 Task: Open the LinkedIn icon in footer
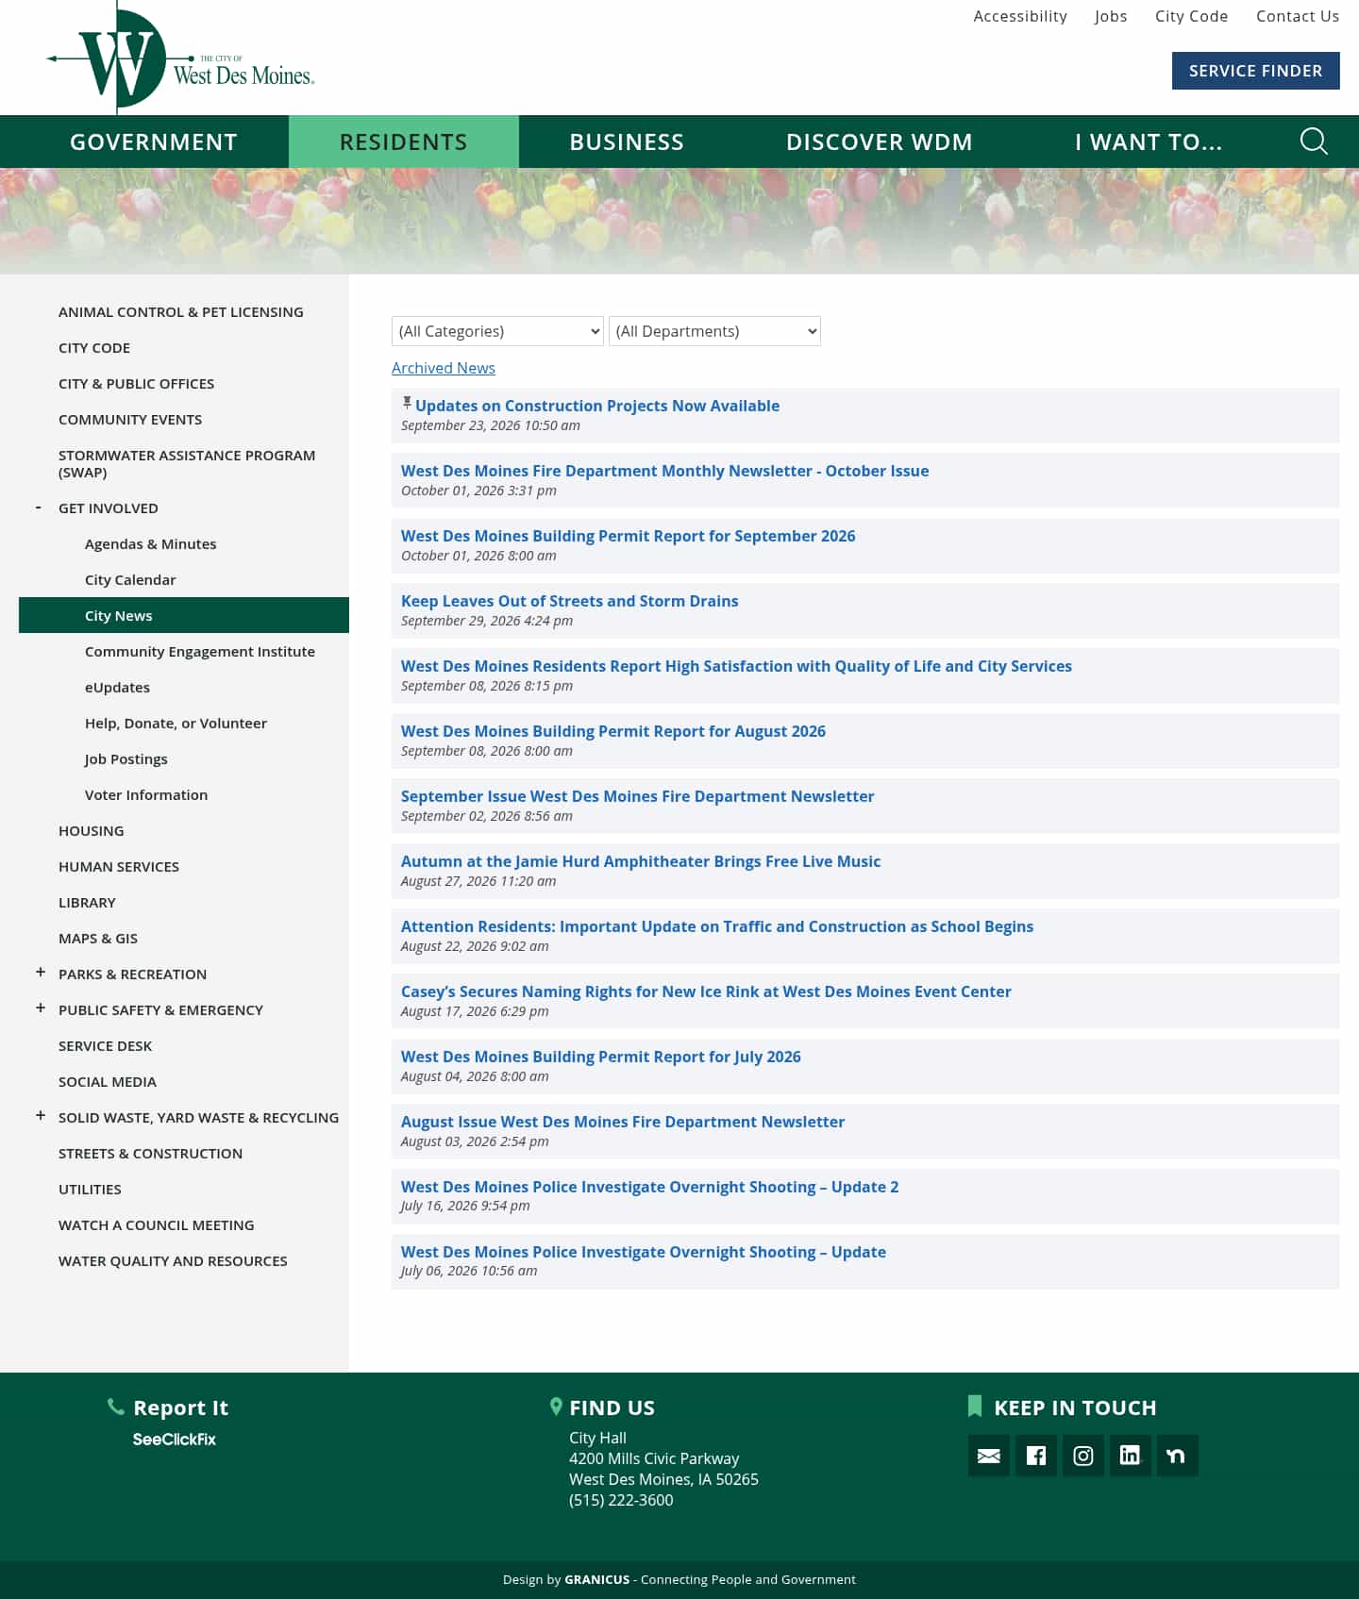tap(1131, 1456)
